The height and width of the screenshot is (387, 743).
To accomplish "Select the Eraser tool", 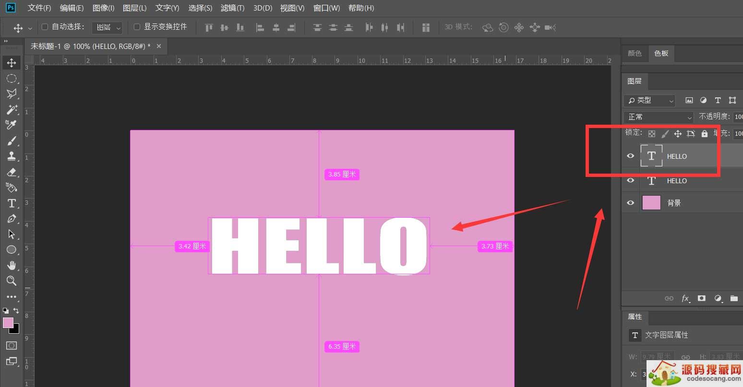I will coord(12,172).
